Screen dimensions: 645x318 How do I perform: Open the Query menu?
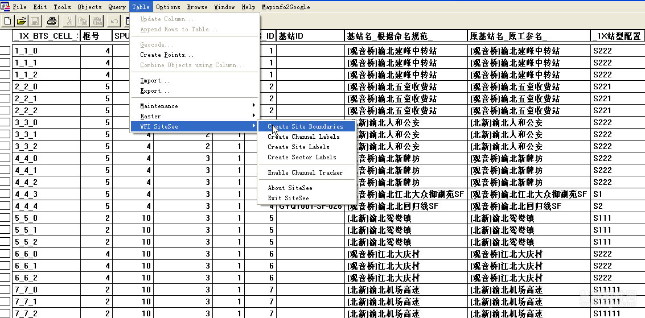pos(117,7)
